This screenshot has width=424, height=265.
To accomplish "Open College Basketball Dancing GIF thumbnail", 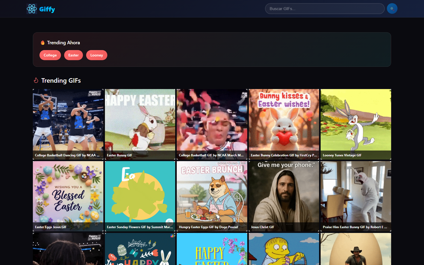I will point(68,124).
